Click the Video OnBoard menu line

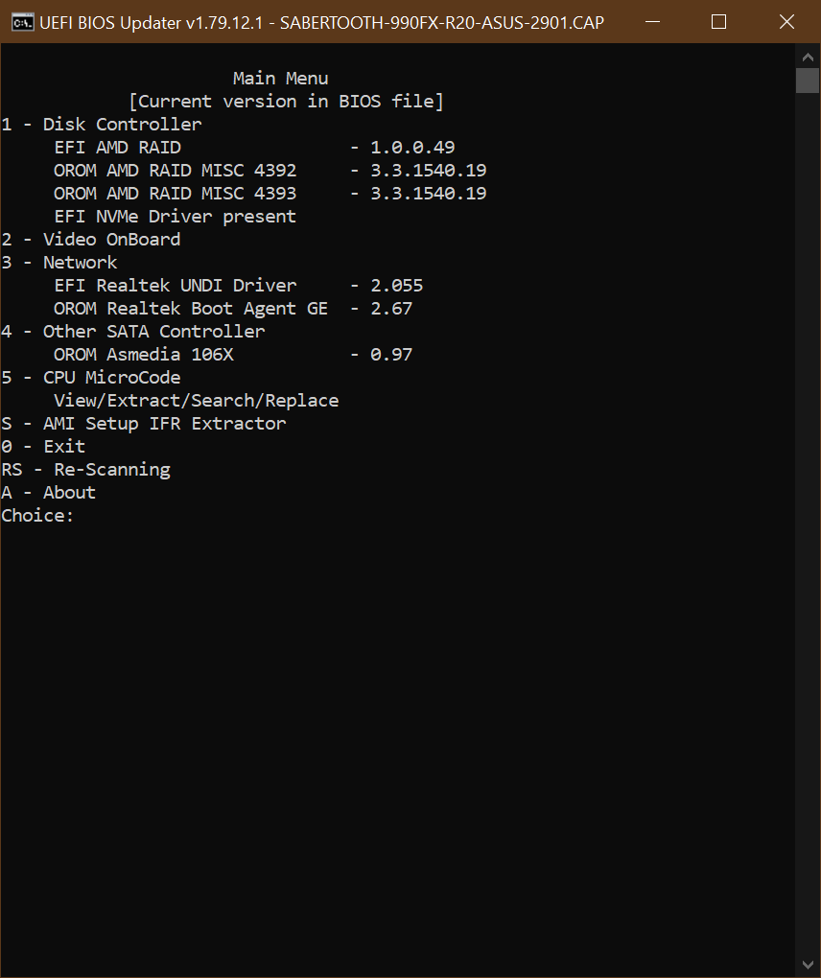[91, 240]
